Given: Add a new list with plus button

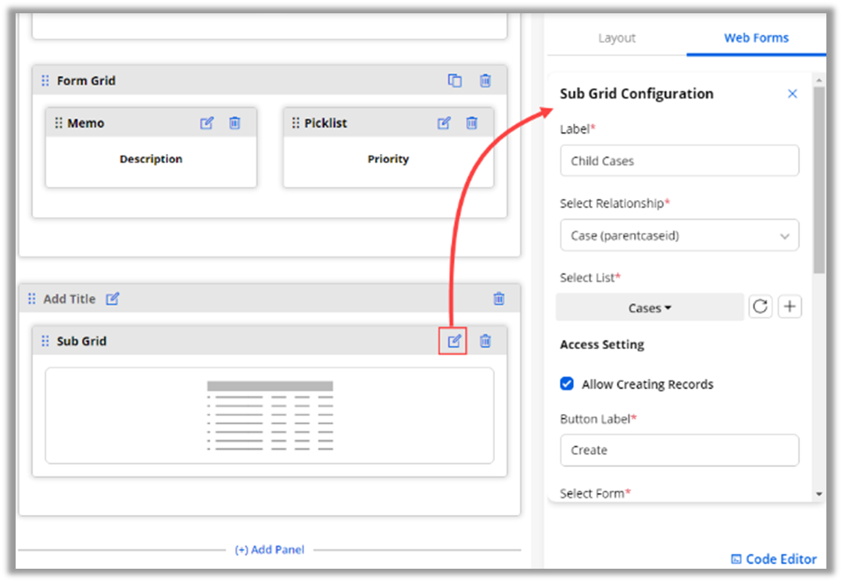Looking at the screenshot, I should click(790, 307).
